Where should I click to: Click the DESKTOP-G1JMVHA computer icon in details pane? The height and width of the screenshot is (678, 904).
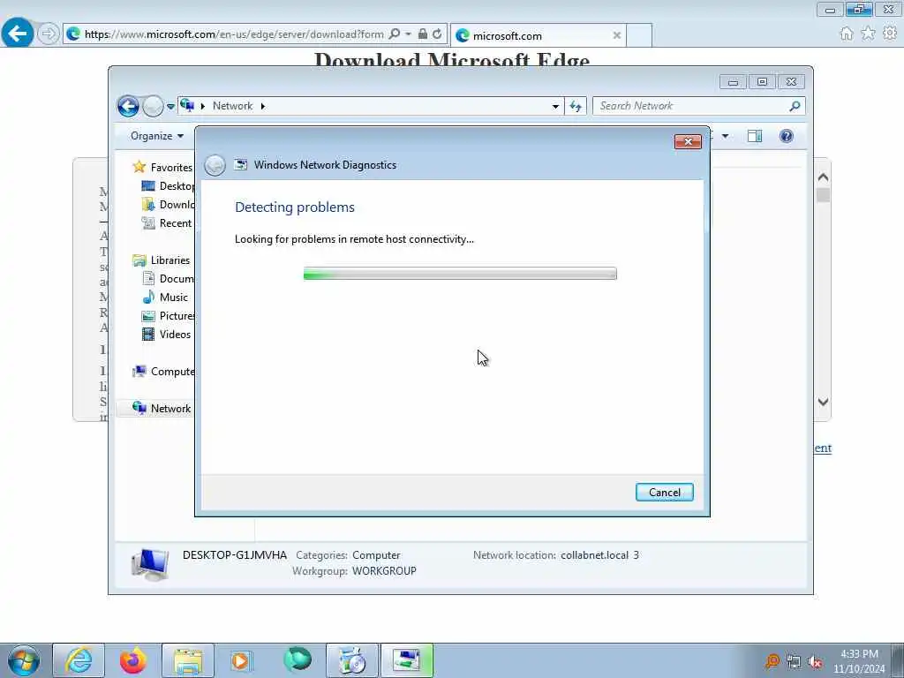click(x=150, y=564)
